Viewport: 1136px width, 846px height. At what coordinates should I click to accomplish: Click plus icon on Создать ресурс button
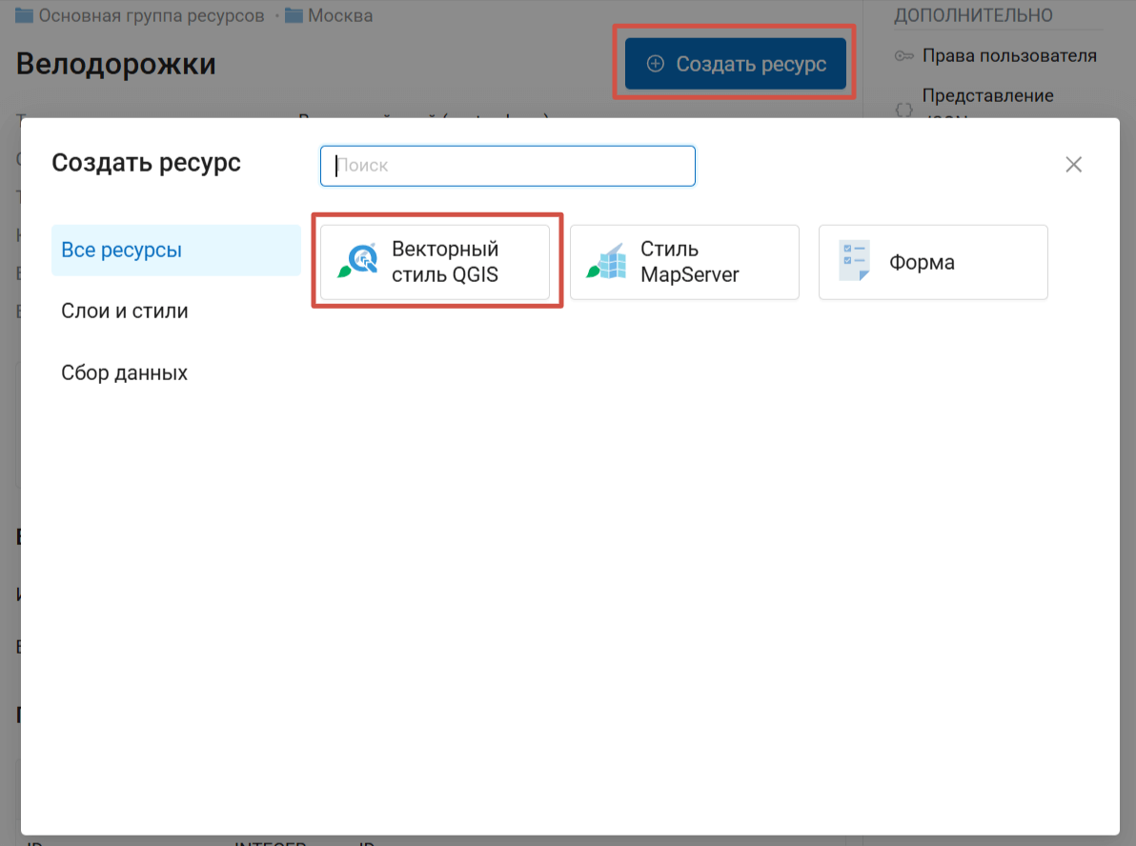click(655, 64)
